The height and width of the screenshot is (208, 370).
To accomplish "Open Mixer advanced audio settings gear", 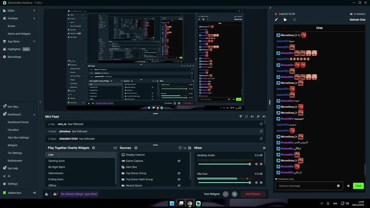I will pos(264,148).
